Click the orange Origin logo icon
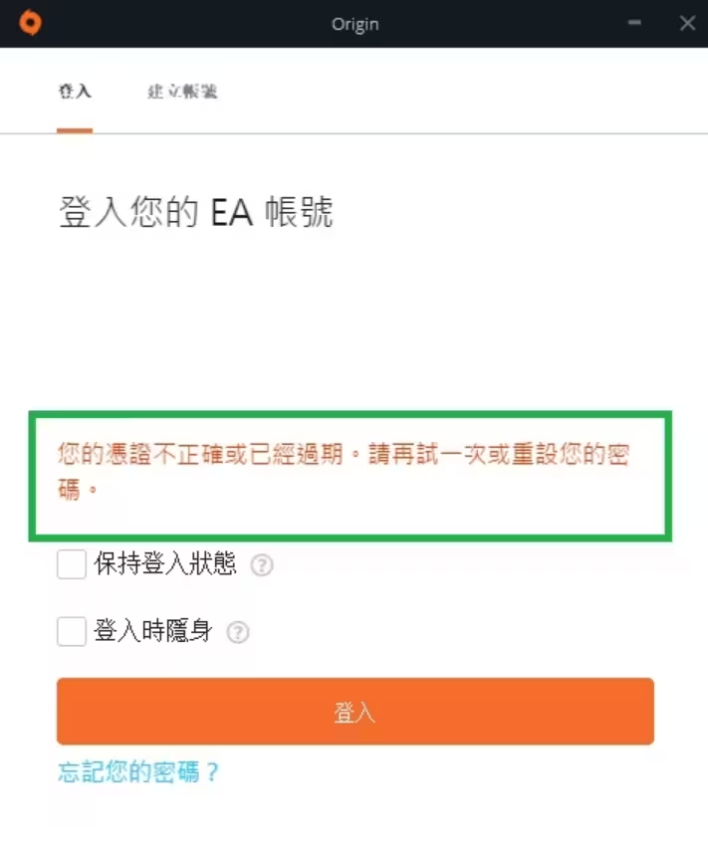Image resolution: width=708 pixels, height=848 pixels. 30,23
